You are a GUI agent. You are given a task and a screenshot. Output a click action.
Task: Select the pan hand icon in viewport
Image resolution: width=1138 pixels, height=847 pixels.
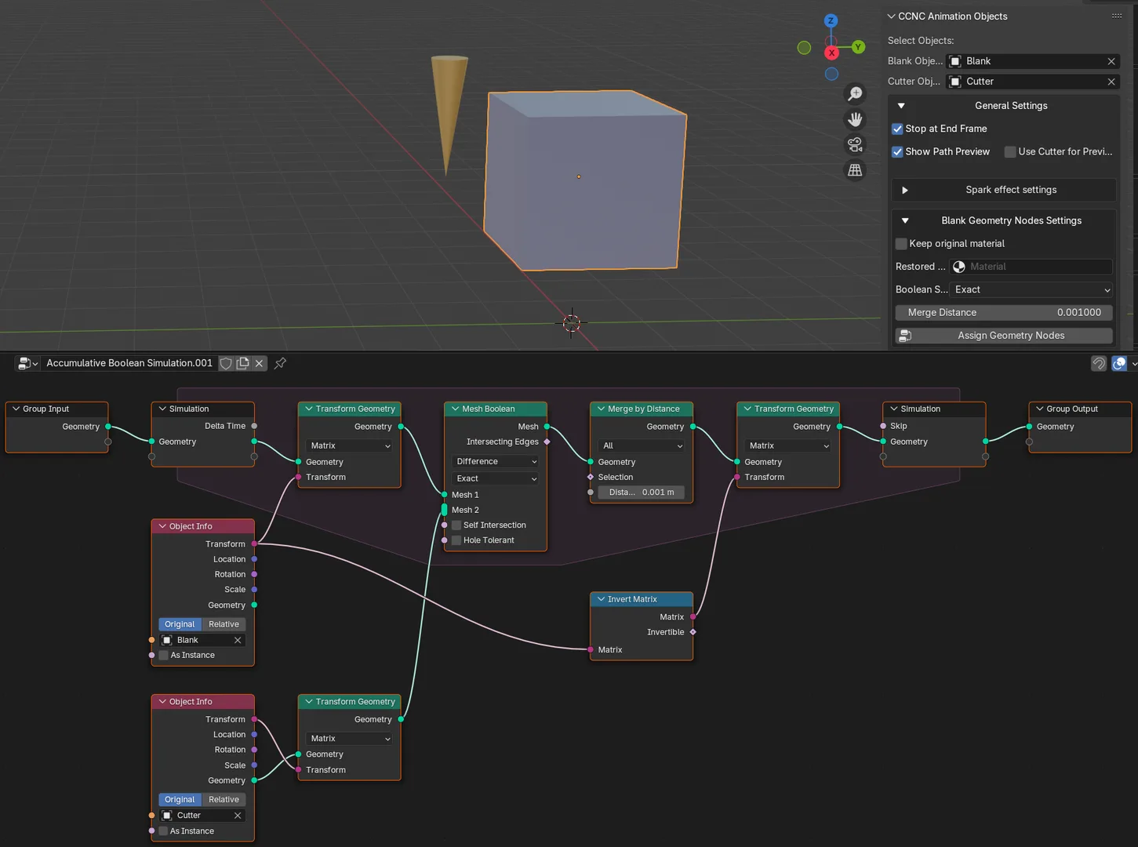(x=855, y=119)
